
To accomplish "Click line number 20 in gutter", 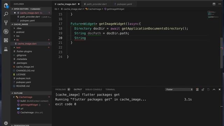I will [61, 38].
